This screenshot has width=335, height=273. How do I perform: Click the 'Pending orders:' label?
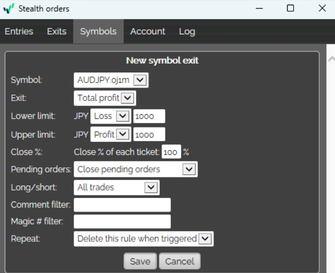41,169
